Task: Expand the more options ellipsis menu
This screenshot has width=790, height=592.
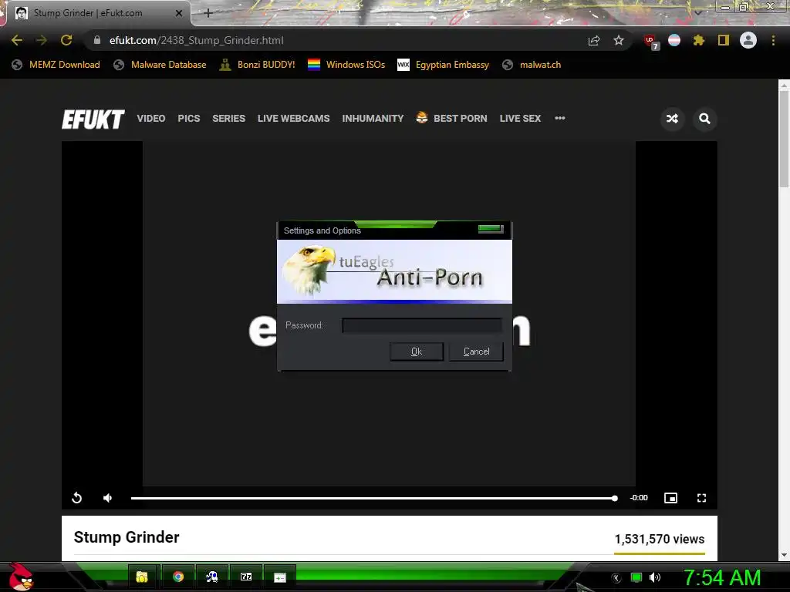Action: (560, 118)
